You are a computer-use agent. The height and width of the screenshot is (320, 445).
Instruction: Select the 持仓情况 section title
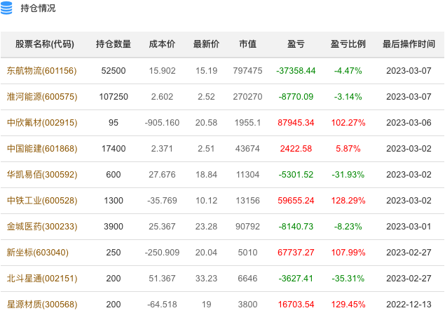(x=38, y=8)
